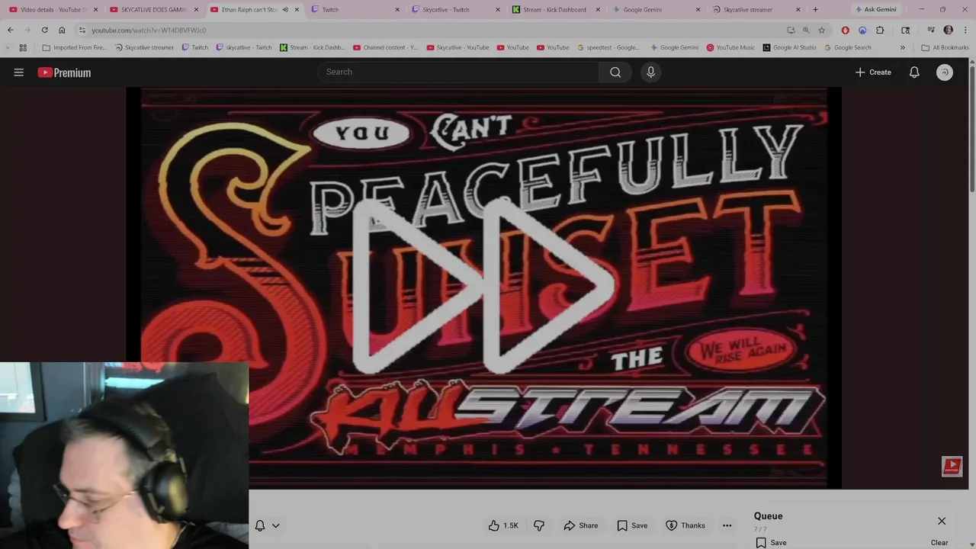Reload the current page
The height and width of the screenshot is (549, 976).
click(44, 30)
